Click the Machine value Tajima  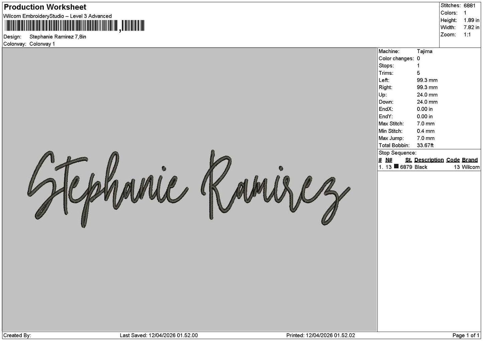pos(425,51)
